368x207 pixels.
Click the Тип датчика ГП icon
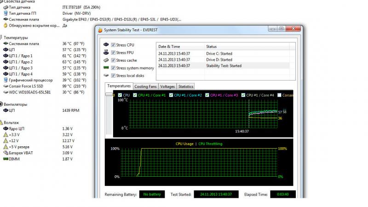[x=6, y=13]
